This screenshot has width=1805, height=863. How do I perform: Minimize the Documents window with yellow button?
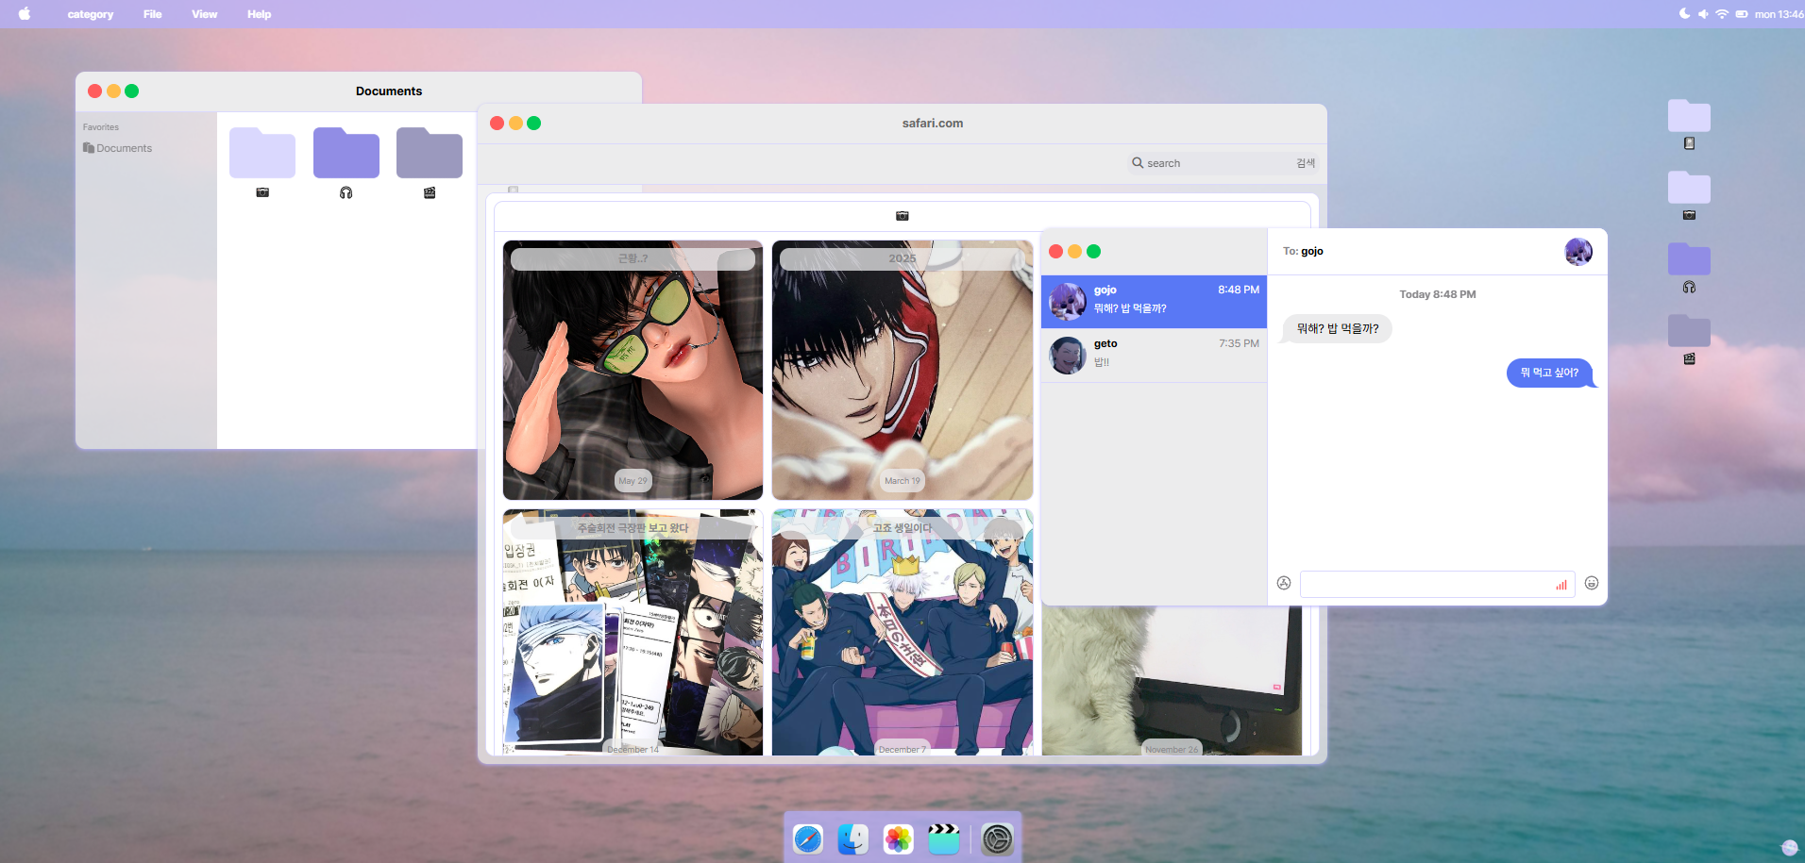(x=113, y=91)
